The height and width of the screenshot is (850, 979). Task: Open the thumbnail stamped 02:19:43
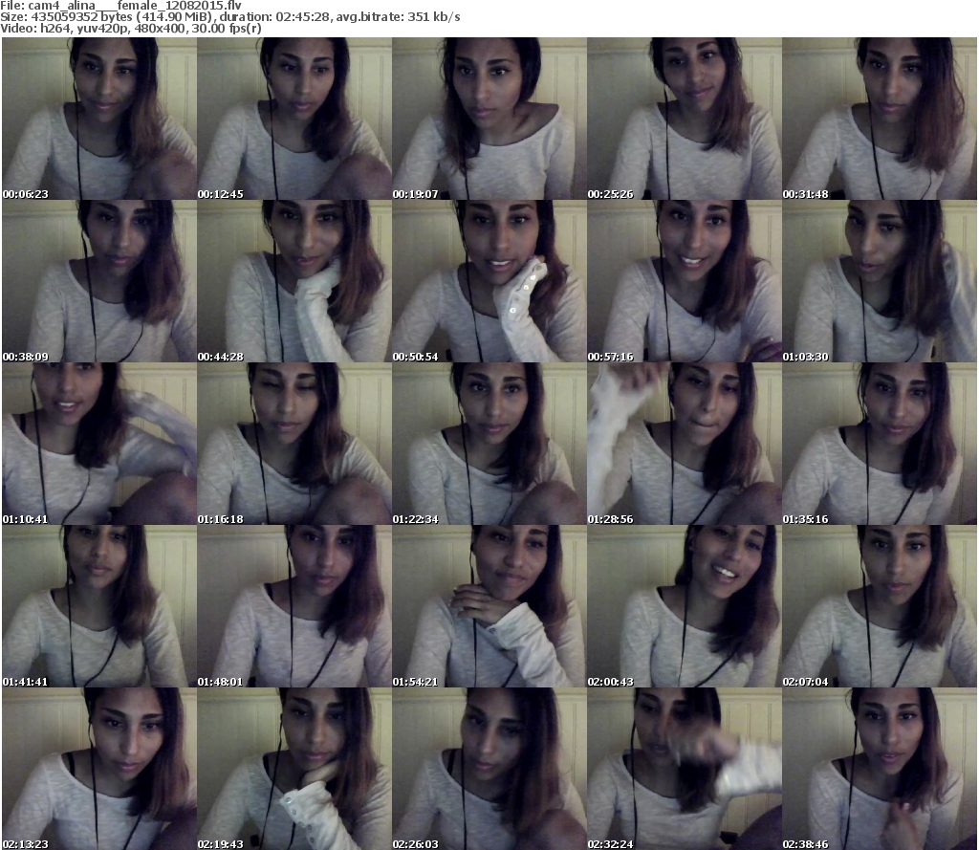(294, 768)
